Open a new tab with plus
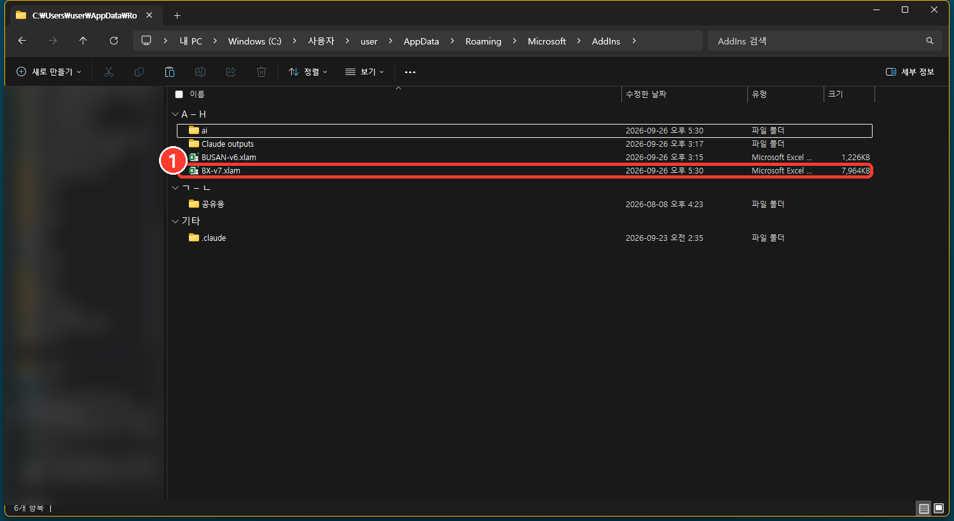 tap(177, 15)
